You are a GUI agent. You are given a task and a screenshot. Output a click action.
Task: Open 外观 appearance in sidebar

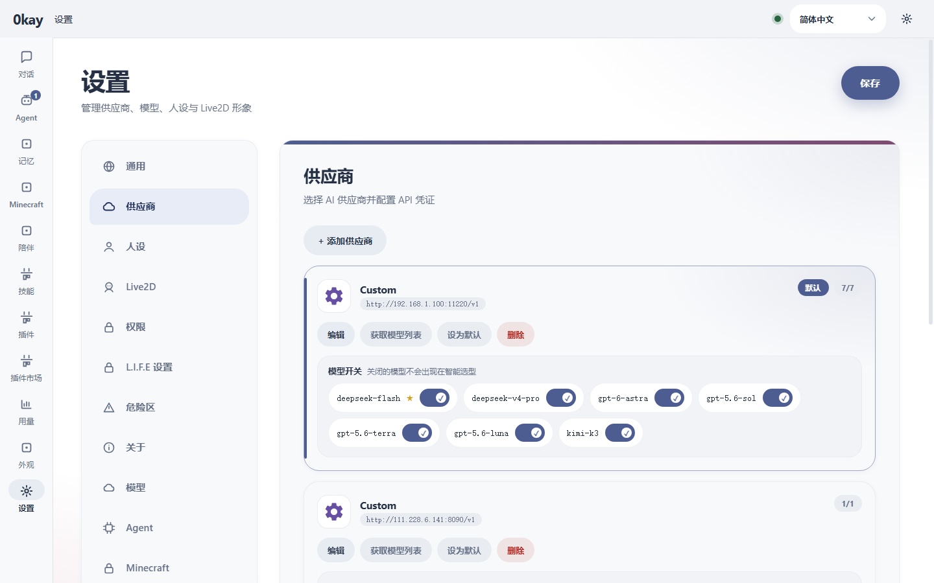[26, 455]
